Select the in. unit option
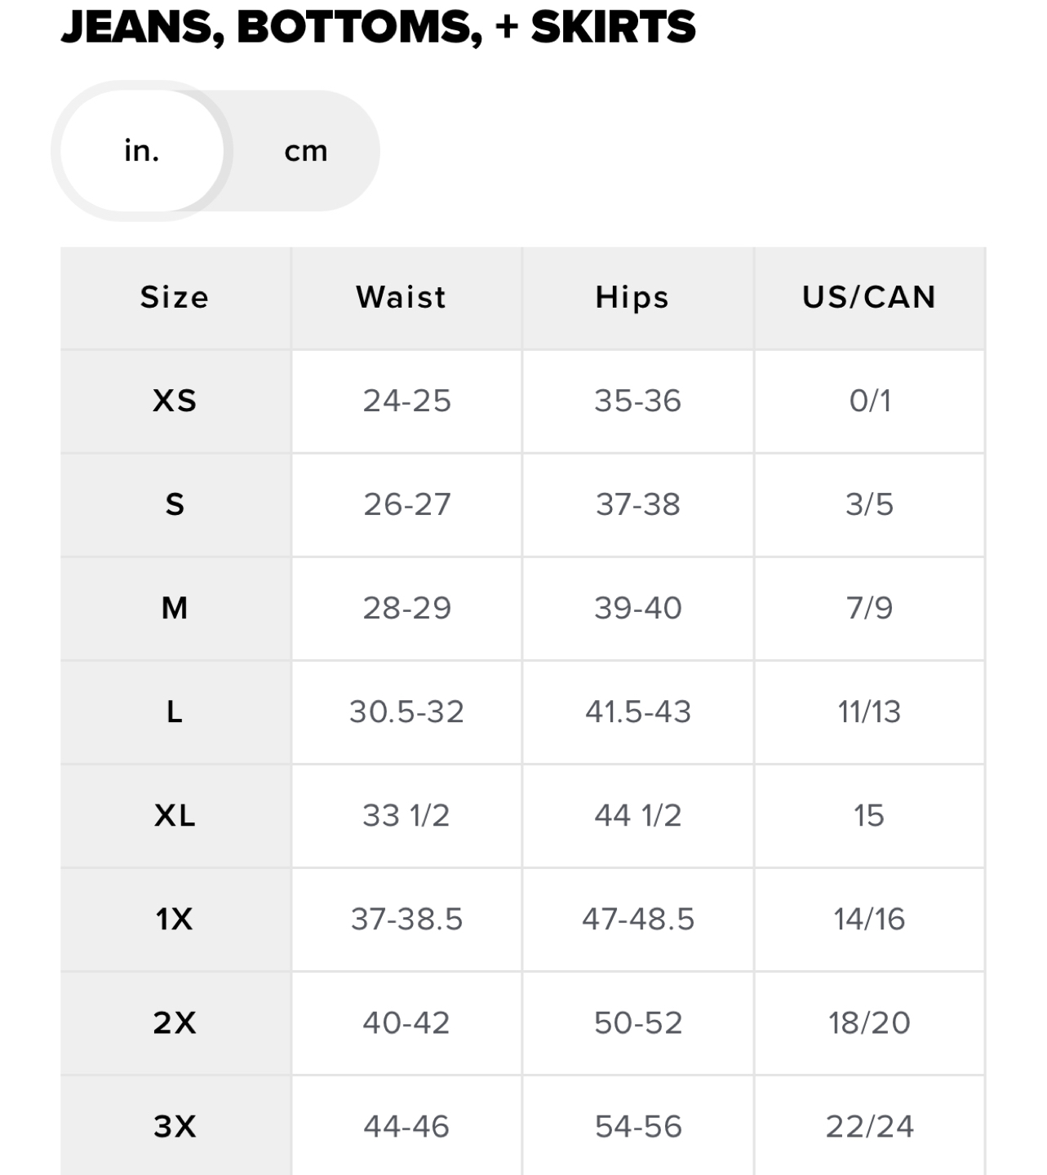 point(142,151)
